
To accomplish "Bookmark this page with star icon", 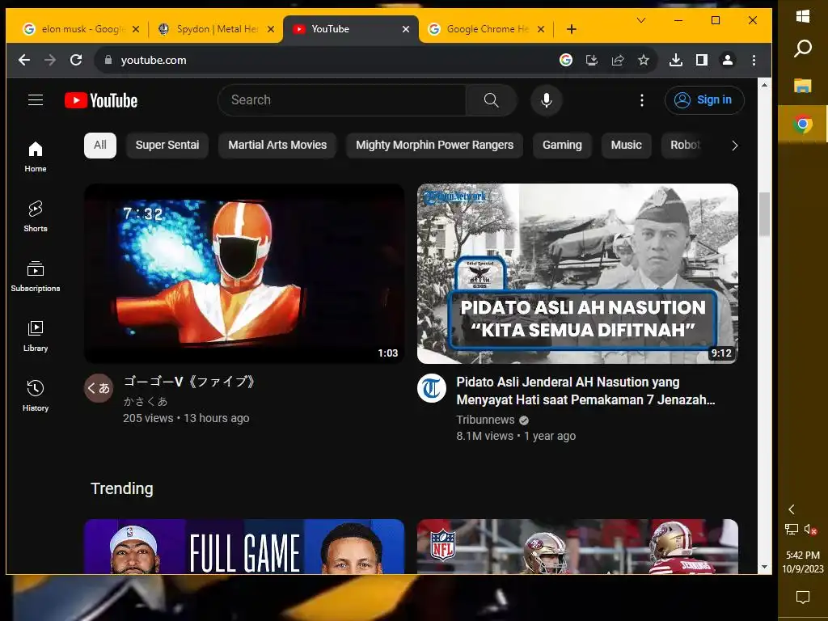I will (643, 60).
